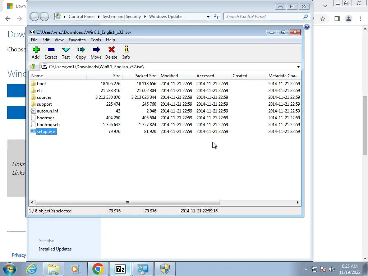Select the efi folder icon
368x276 pixels.
click(x=33, y=90)
